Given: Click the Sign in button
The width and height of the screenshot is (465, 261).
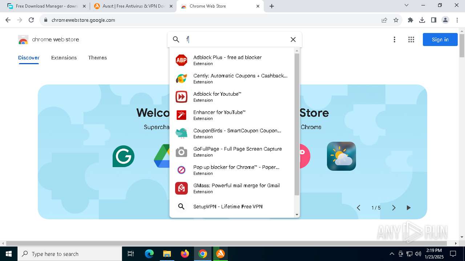Looking at the screenshot, I should pos(440,40).
